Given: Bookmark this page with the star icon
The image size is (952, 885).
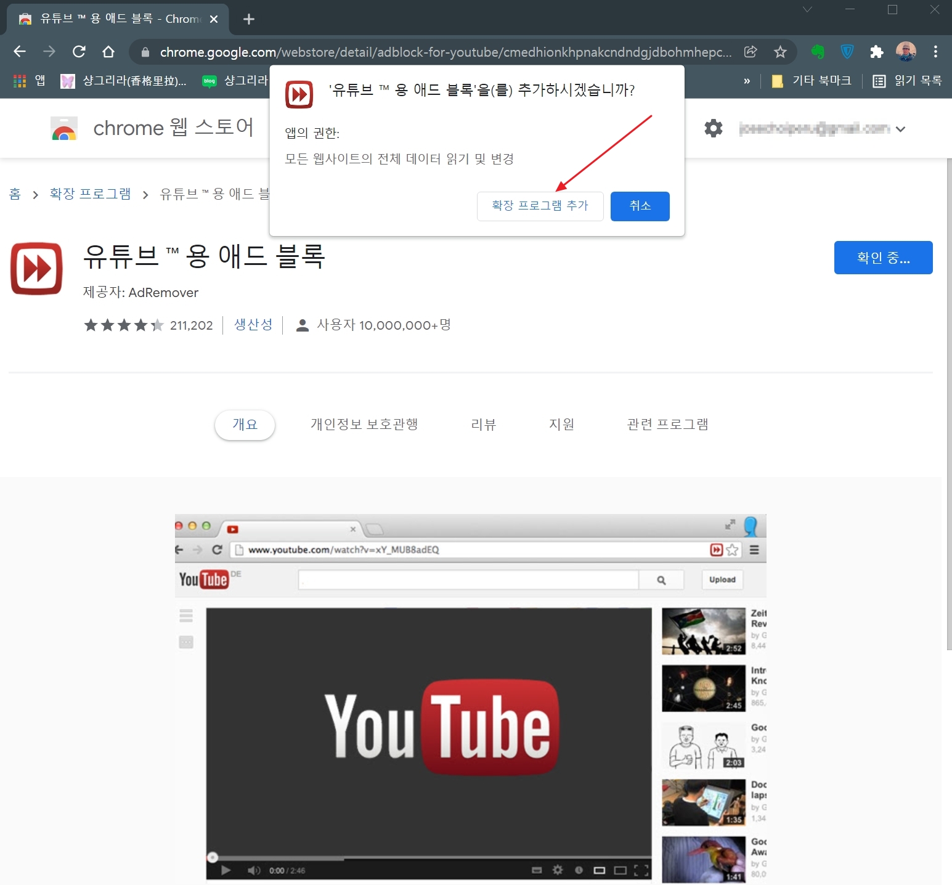Looking at the screenshot, I should click(x=780, y=52).
